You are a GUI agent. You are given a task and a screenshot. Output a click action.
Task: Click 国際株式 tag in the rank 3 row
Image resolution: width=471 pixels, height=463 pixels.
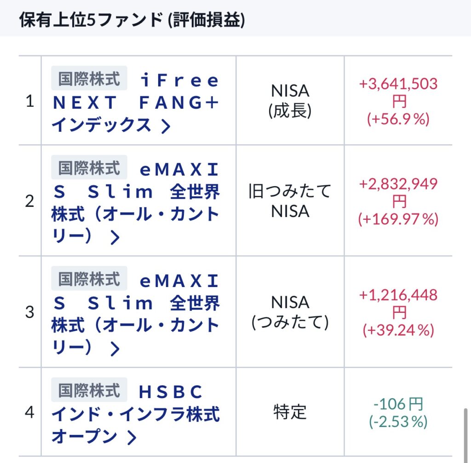tap(89, 279)
